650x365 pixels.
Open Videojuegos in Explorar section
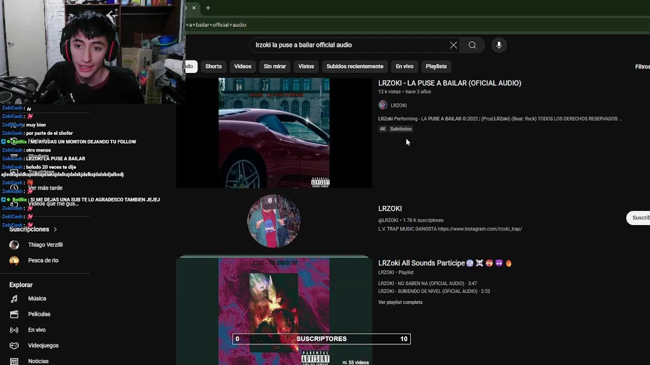tap(43, 346)
